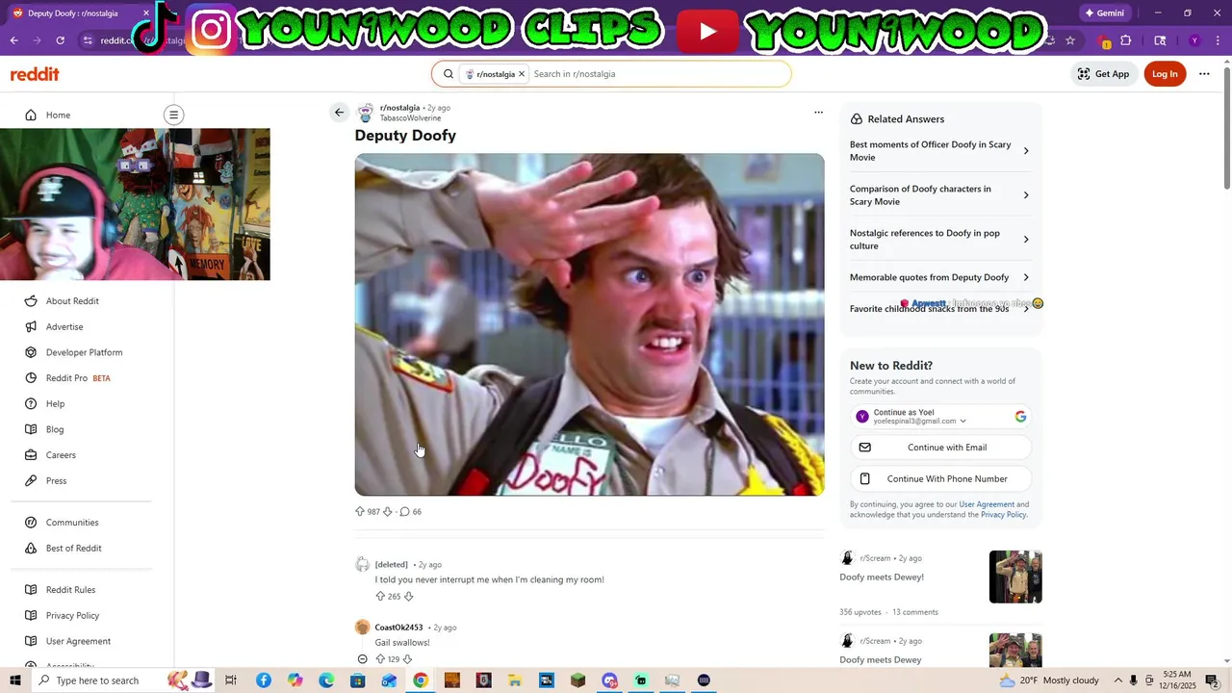1232x693 pixels.
Task: Downvote the comment with 265 votes
Action: coord(408,597)
